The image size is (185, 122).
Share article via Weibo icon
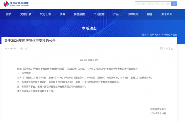click(x=27, y=48)
